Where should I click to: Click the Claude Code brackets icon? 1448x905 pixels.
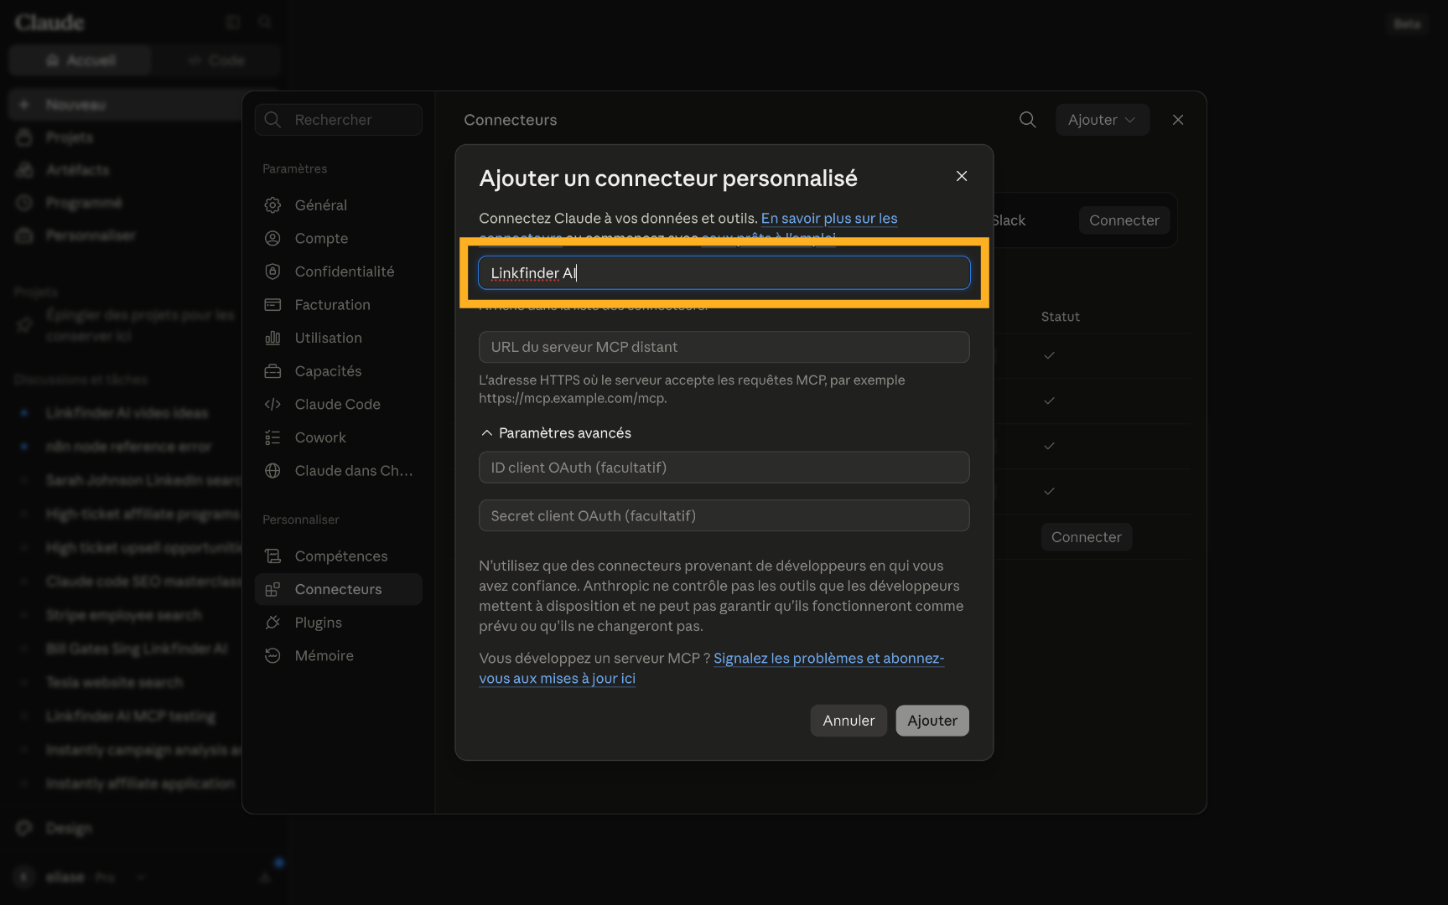pyautogui.click(x=272, y=404)
